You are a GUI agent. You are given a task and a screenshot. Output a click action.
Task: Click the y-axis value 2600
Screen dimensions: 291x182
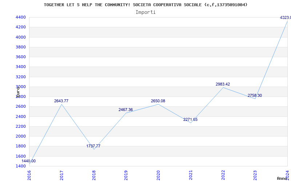[21, 106]
